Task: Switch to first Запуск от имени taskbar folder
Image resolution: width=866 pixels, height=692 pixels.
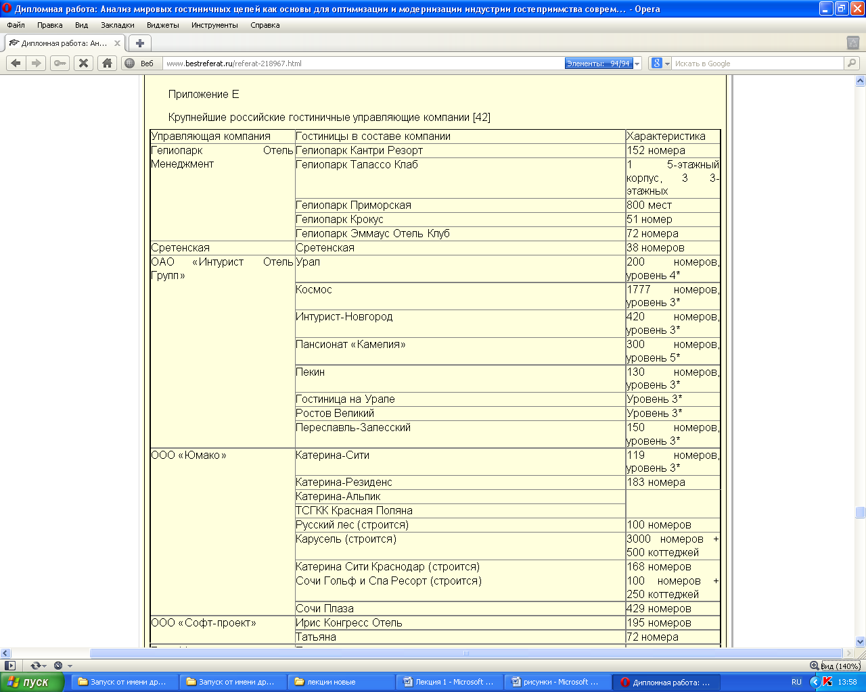Action: click(x=124, y=682)
